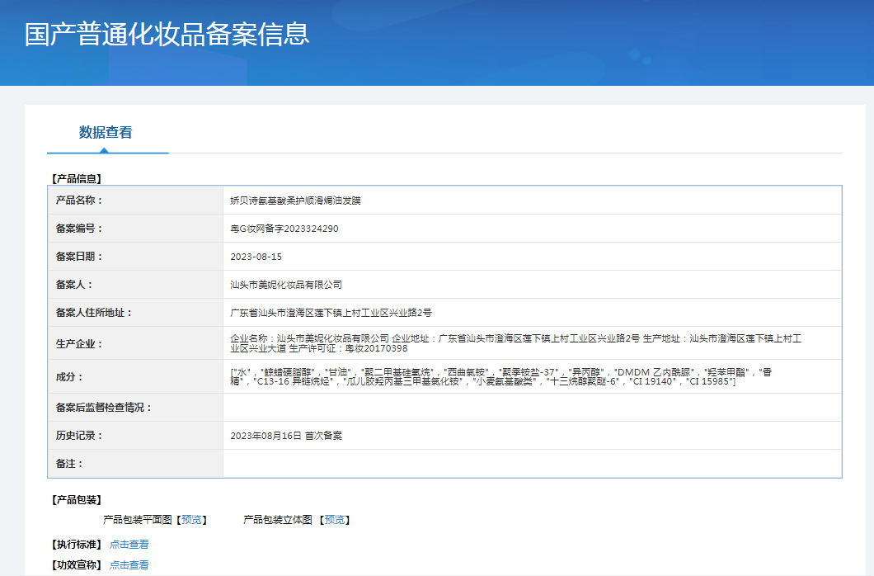Click the 【产品信息】 section heading
Image resolution: width=874 pixels, height=576 pixels.
point(77,178)
